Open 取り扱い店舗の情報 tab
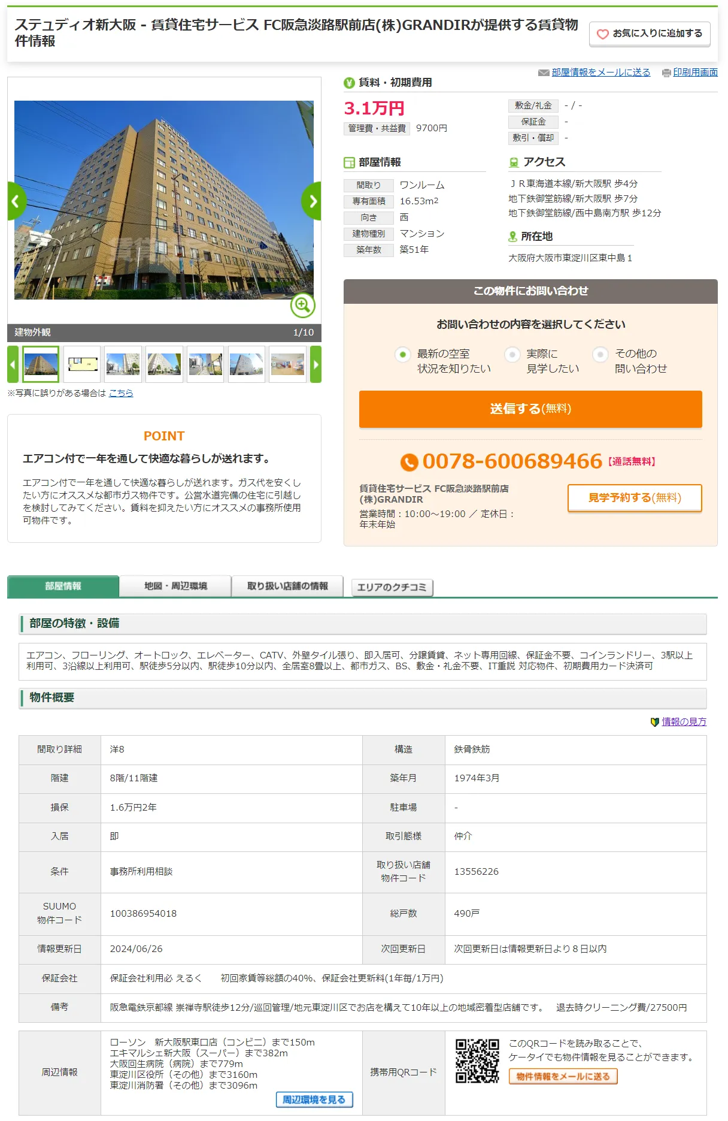728x1121 pixels. pos(287,586)
